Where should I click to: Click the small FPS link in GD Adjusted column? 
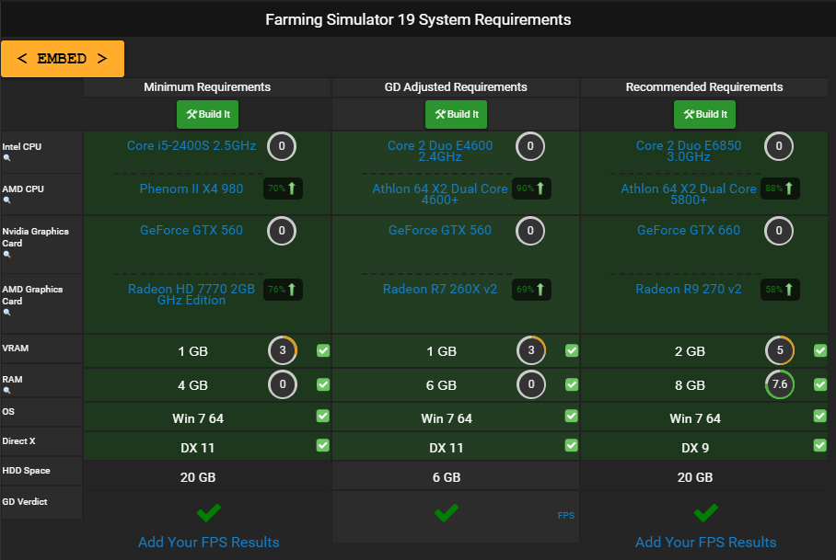(x=566, y=515)
